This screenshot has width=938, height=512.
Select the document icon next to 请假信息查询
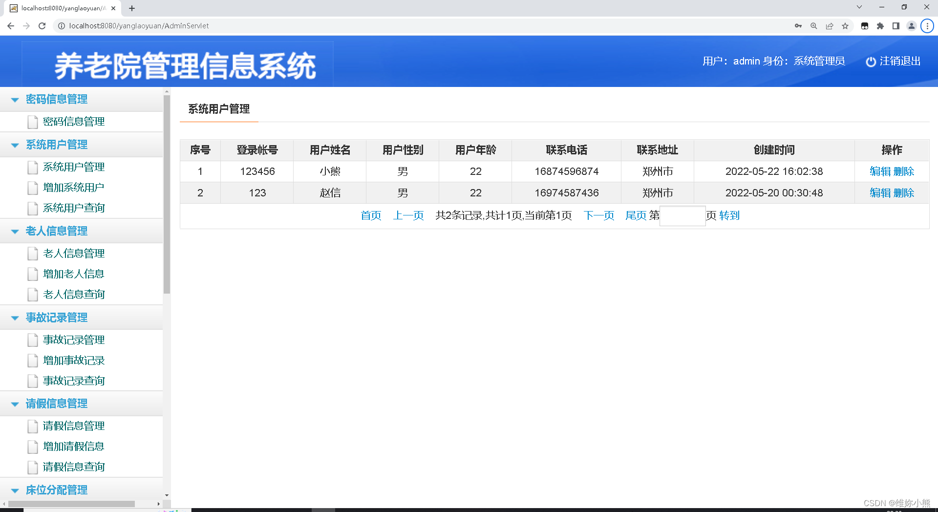coord(32,467)
